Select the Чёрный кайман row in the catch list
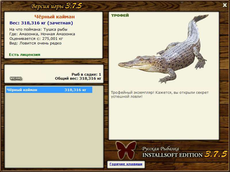The width and height of the screenshot is (230, 172). (x=49, y=90)
